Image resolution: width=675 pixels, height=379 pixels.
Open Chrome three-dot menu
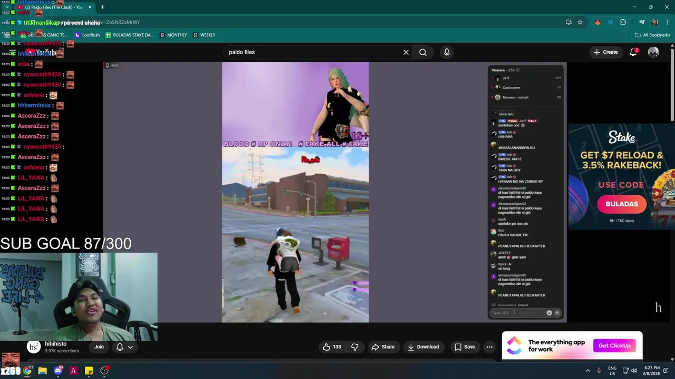[x=667, y=22]
